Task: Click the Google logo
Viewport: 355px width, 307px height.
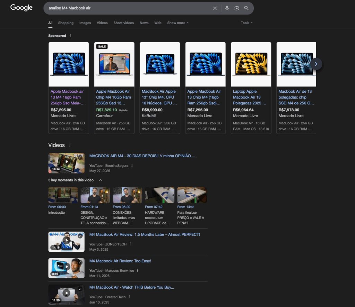Action: tap(21, 8)
